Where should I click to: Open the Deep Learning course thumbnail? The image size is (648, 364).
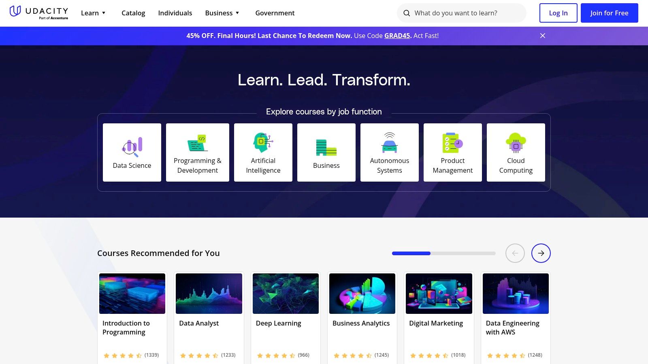point(286,294)
